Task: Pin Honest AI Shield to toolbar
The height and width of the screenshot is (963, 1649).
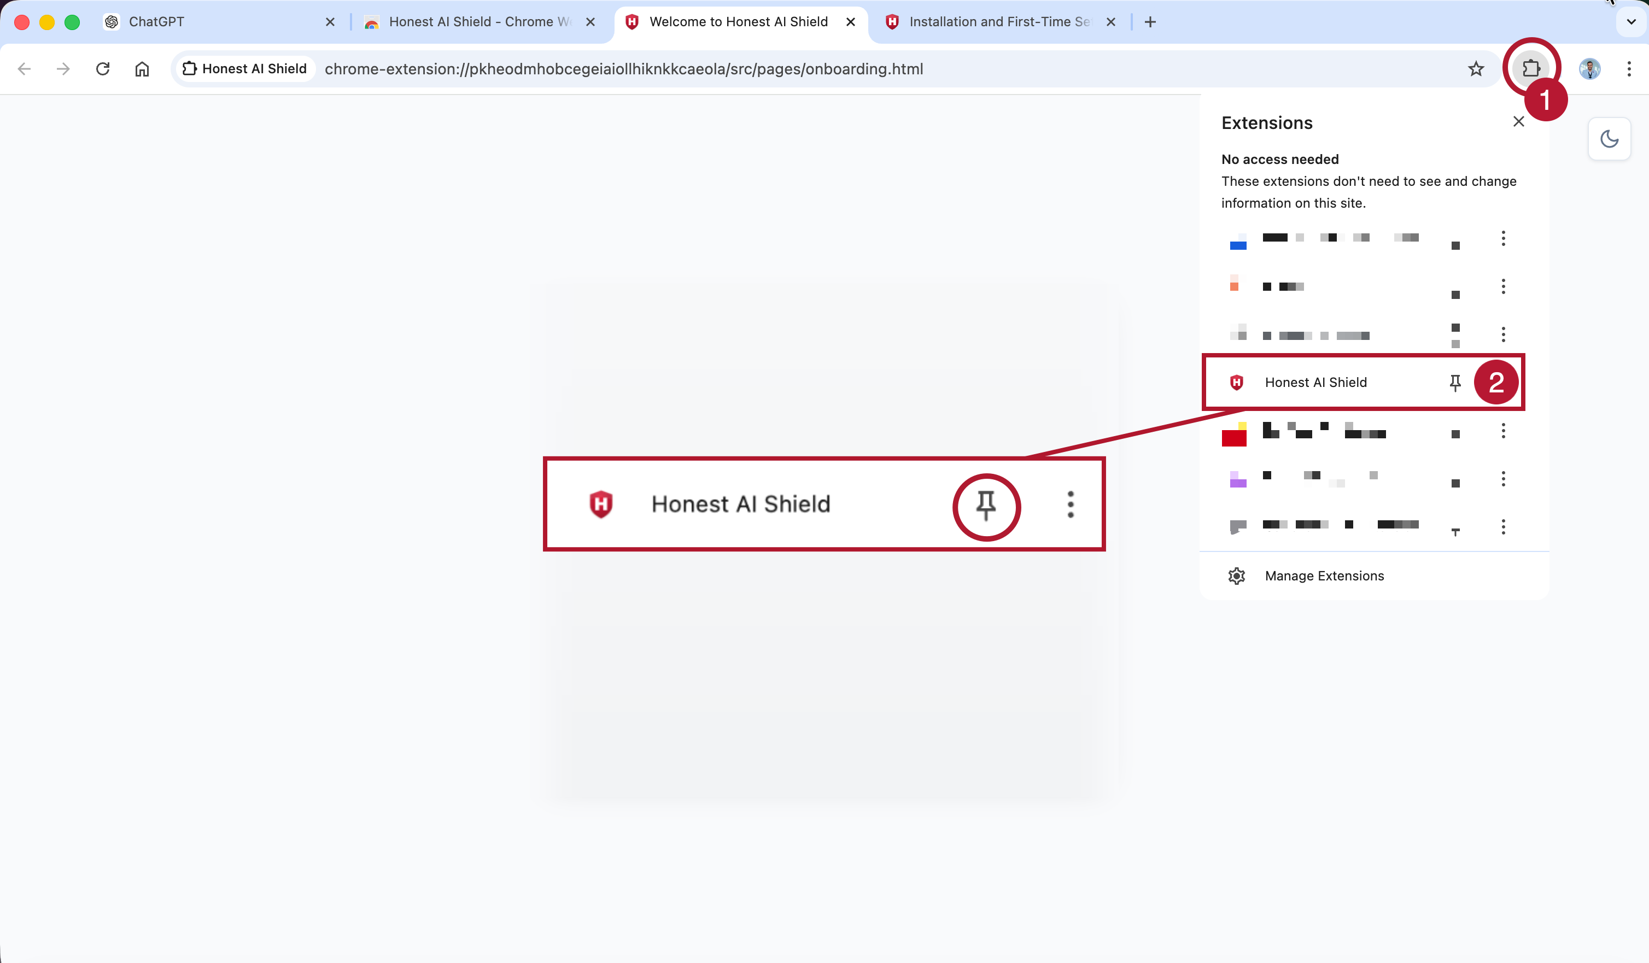Action: 1455,382
